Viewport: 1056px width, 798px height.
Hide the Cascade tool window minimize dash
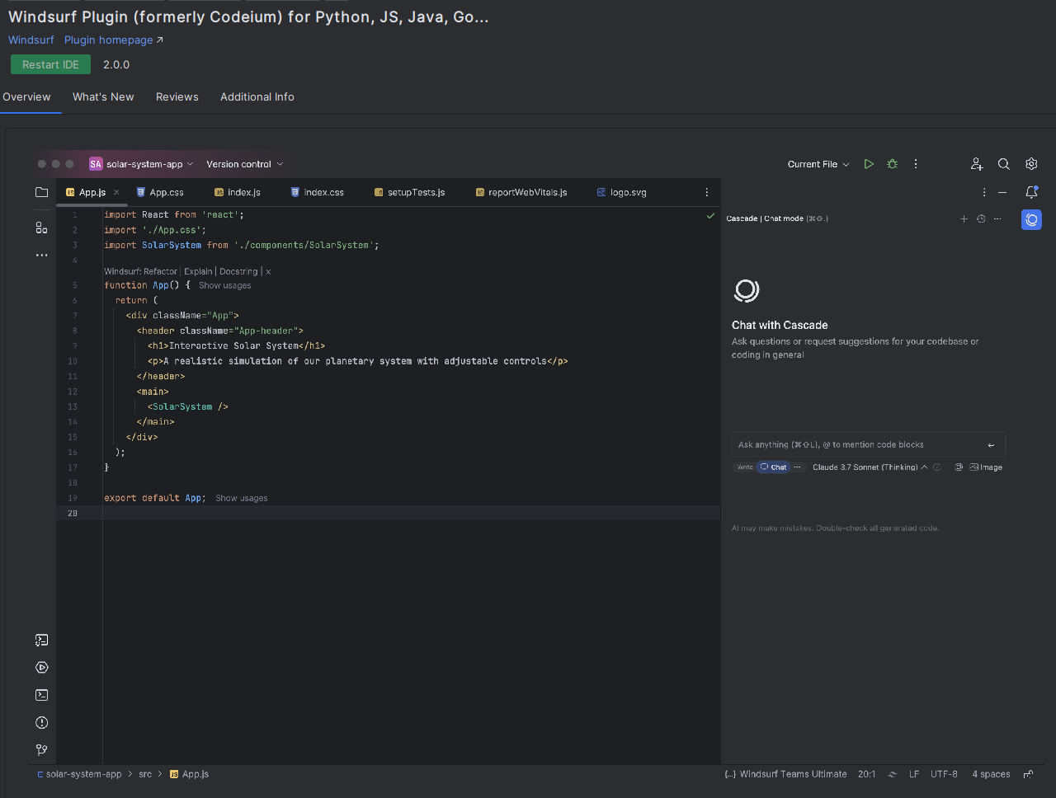pyautogui.click(x=1002, y=192)
